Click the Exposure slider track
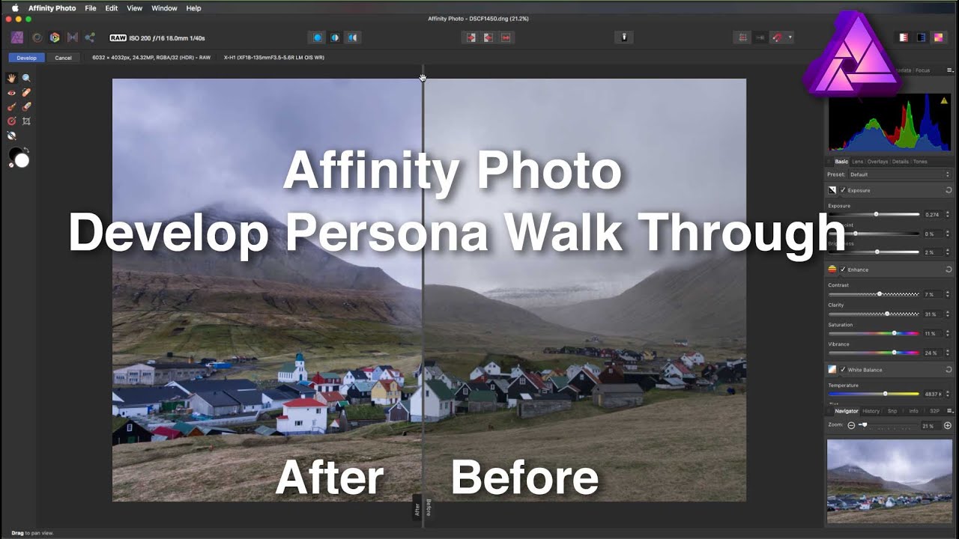Screen dimensions: 959x539 [x=874, y=215]
